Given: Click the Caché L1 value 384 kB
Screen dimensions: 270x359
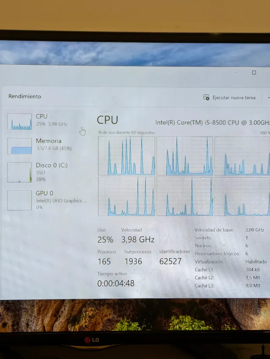Looking at the screenshot, I should pos(253,270).
